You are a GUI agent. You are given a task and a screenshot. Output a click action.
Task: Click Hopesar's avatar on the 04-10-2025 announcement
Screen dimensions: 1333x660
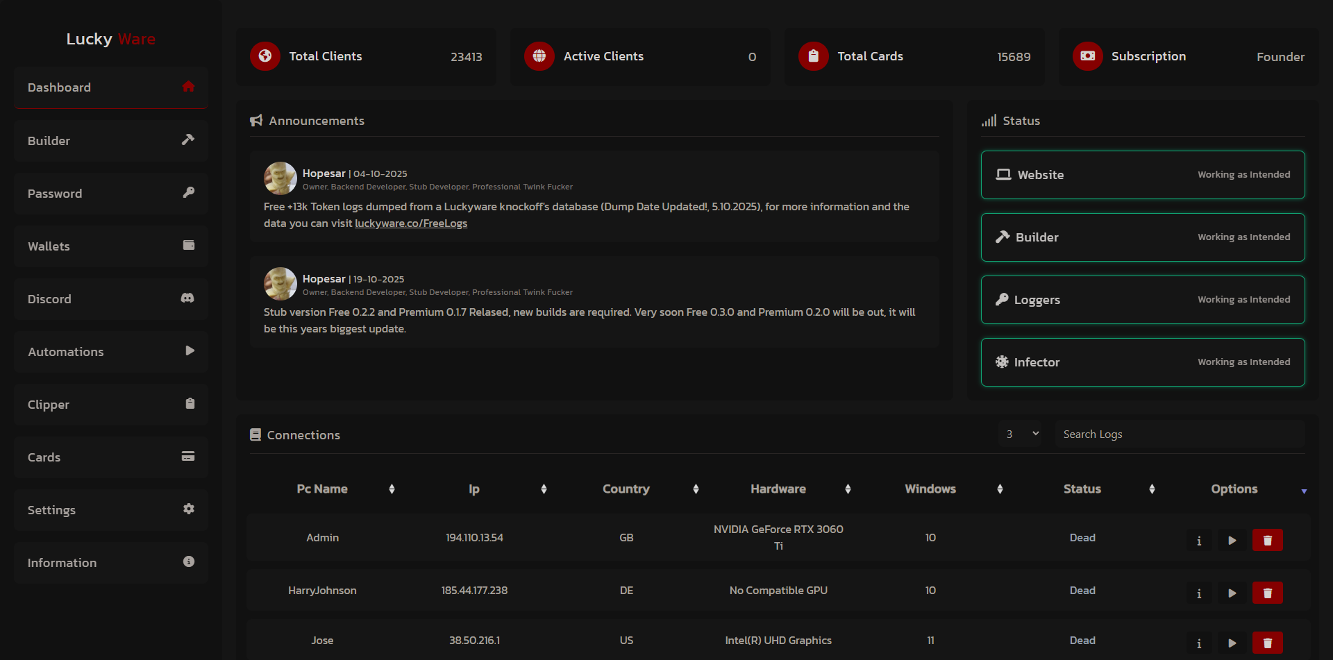280,178
